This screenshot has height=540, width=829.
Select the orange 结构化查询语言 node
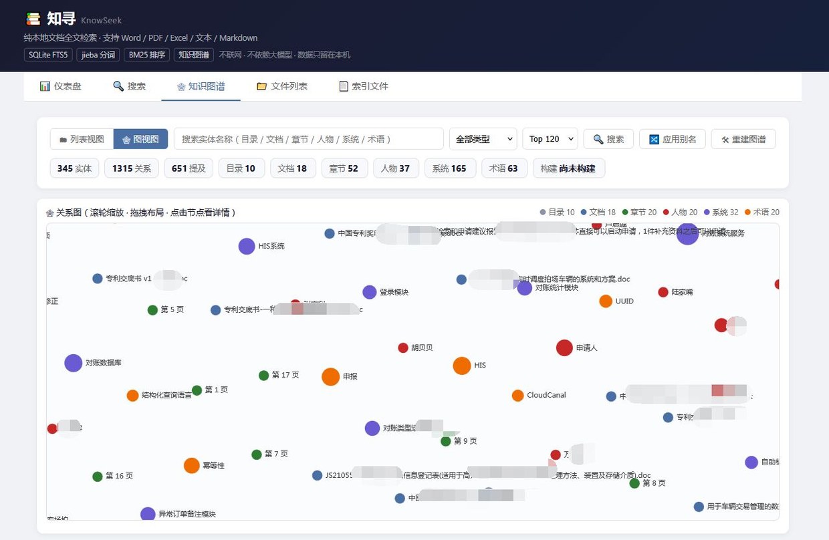[132, 396]
